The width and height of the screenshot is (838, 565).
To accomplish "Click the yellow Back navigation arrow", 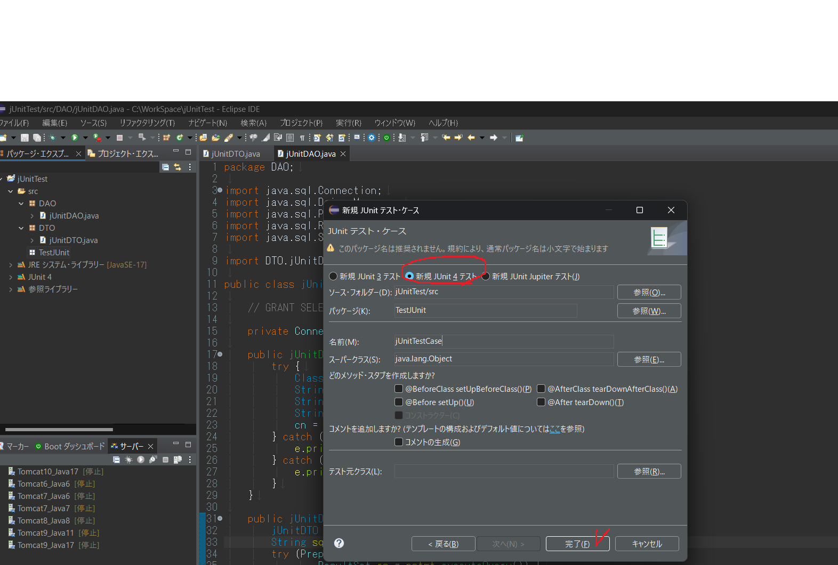I will pyautogui.click(x=471, y=138).
